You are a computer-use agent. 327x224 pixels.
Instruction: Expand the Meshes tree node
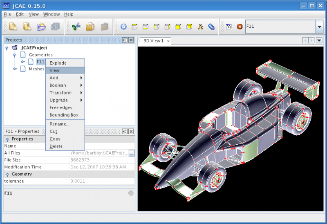[15, 69]
